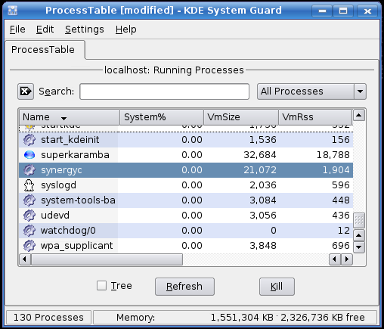Minimize the KDE System Guard window
The height and width of the screenshot is (329, 384).
tap(322, 11)
